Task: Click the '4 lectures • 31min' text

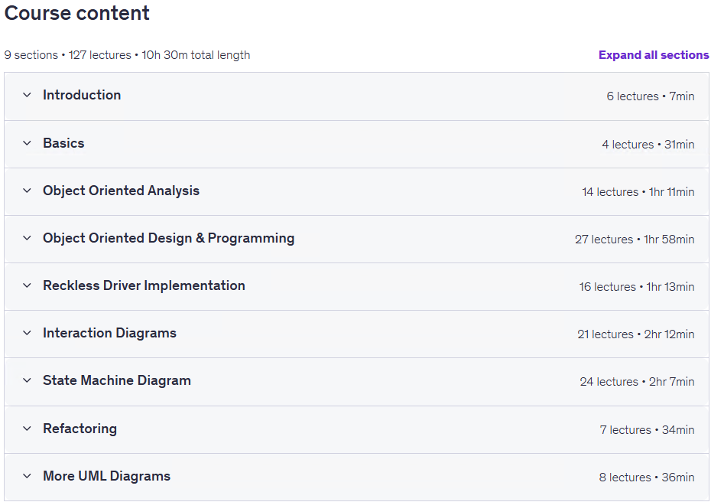Action: 648,145
